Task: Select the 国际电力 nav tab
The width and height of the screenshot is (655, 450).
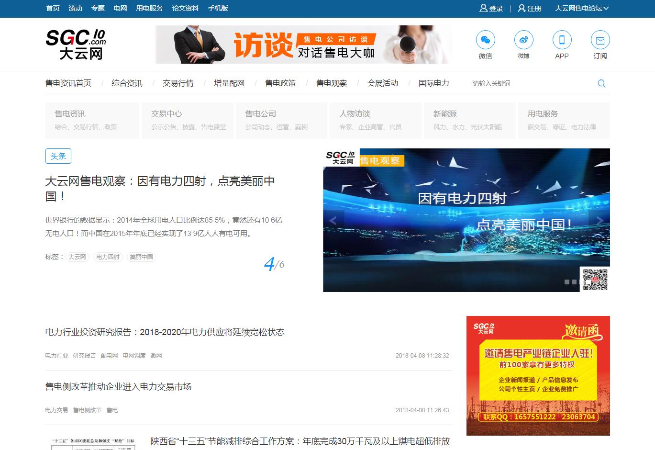Action: [434, 83]
